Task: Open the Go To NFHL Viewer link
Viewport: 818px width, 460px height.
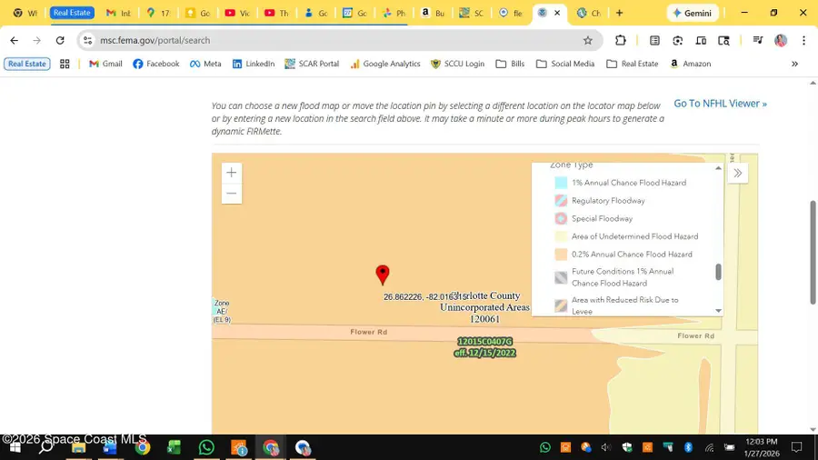Action: [720, 104]
